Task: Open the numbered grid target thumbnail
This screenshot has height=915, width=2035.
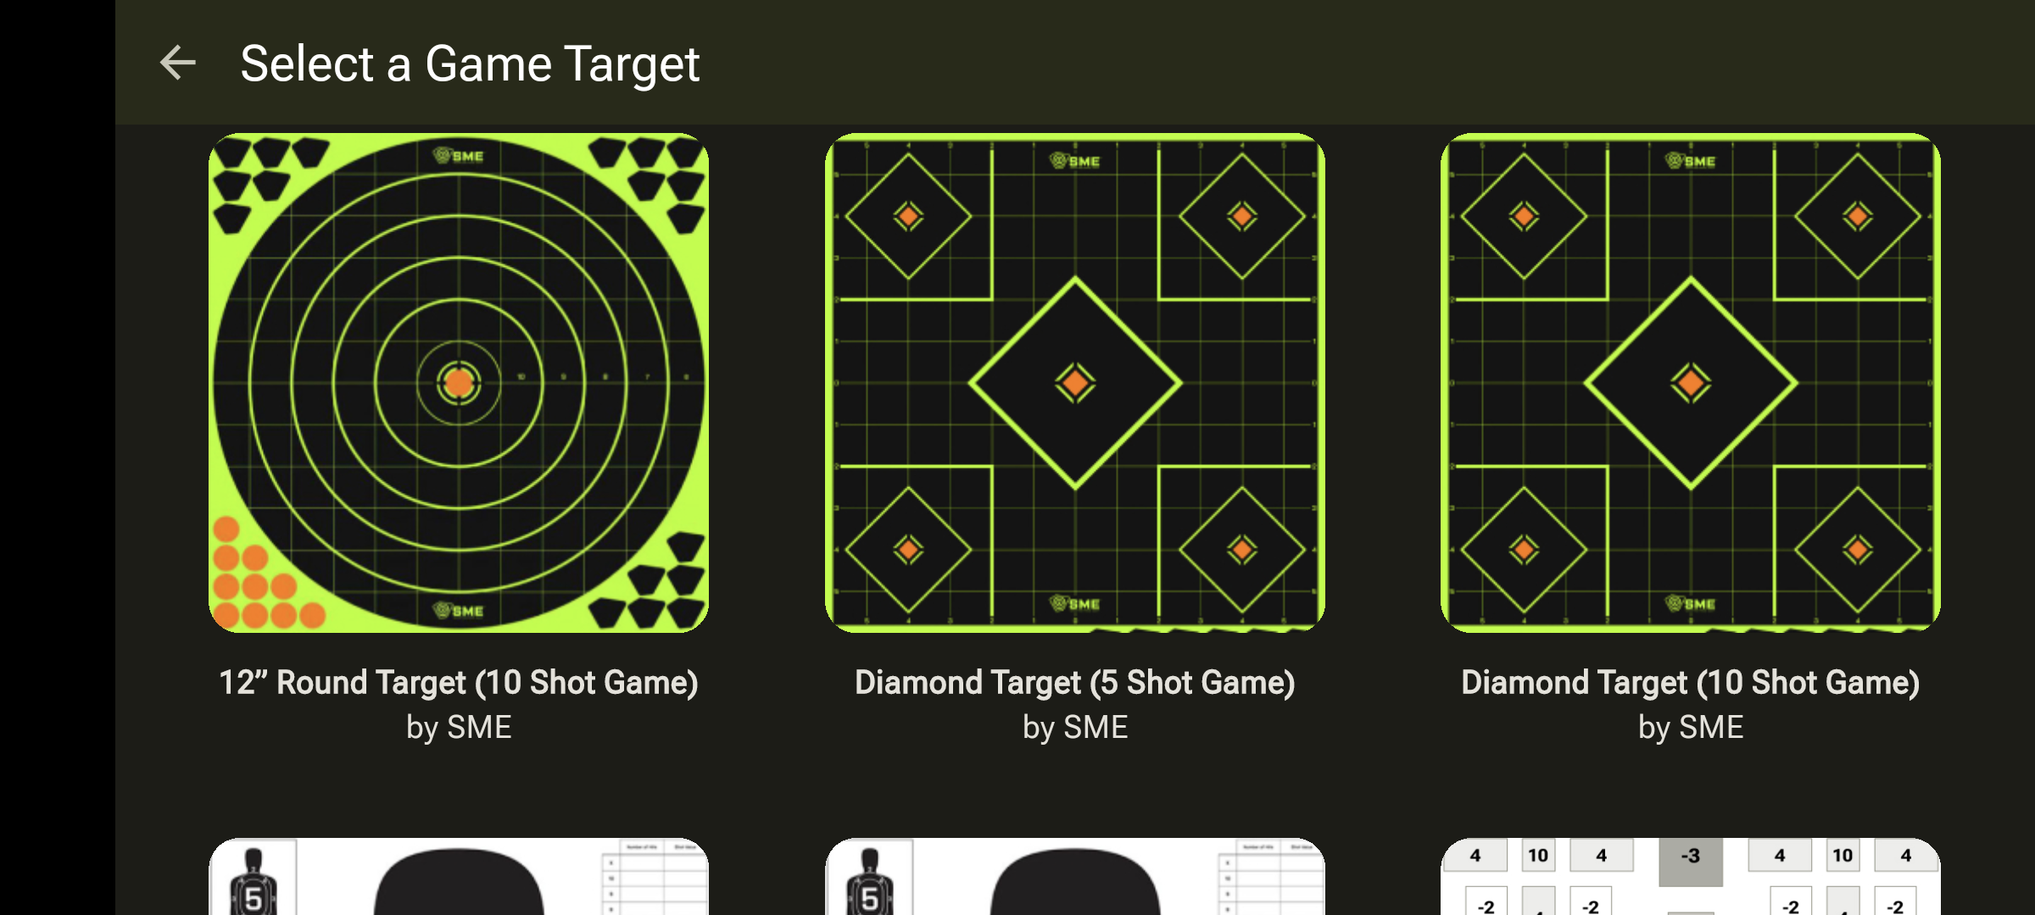Action: point(1691,877)
